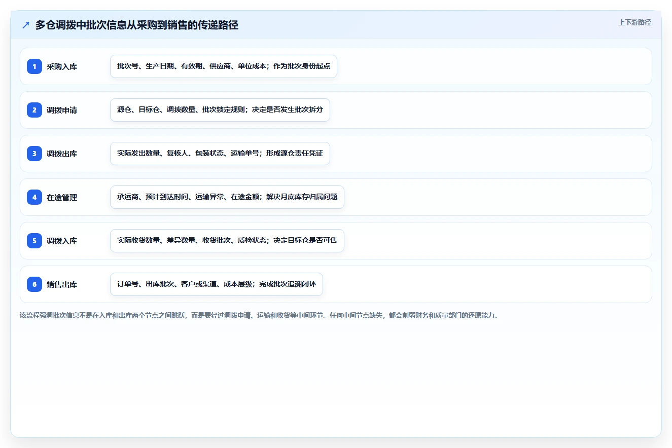Click the box starting 承运商、预计到达时间

pos(227,197)
